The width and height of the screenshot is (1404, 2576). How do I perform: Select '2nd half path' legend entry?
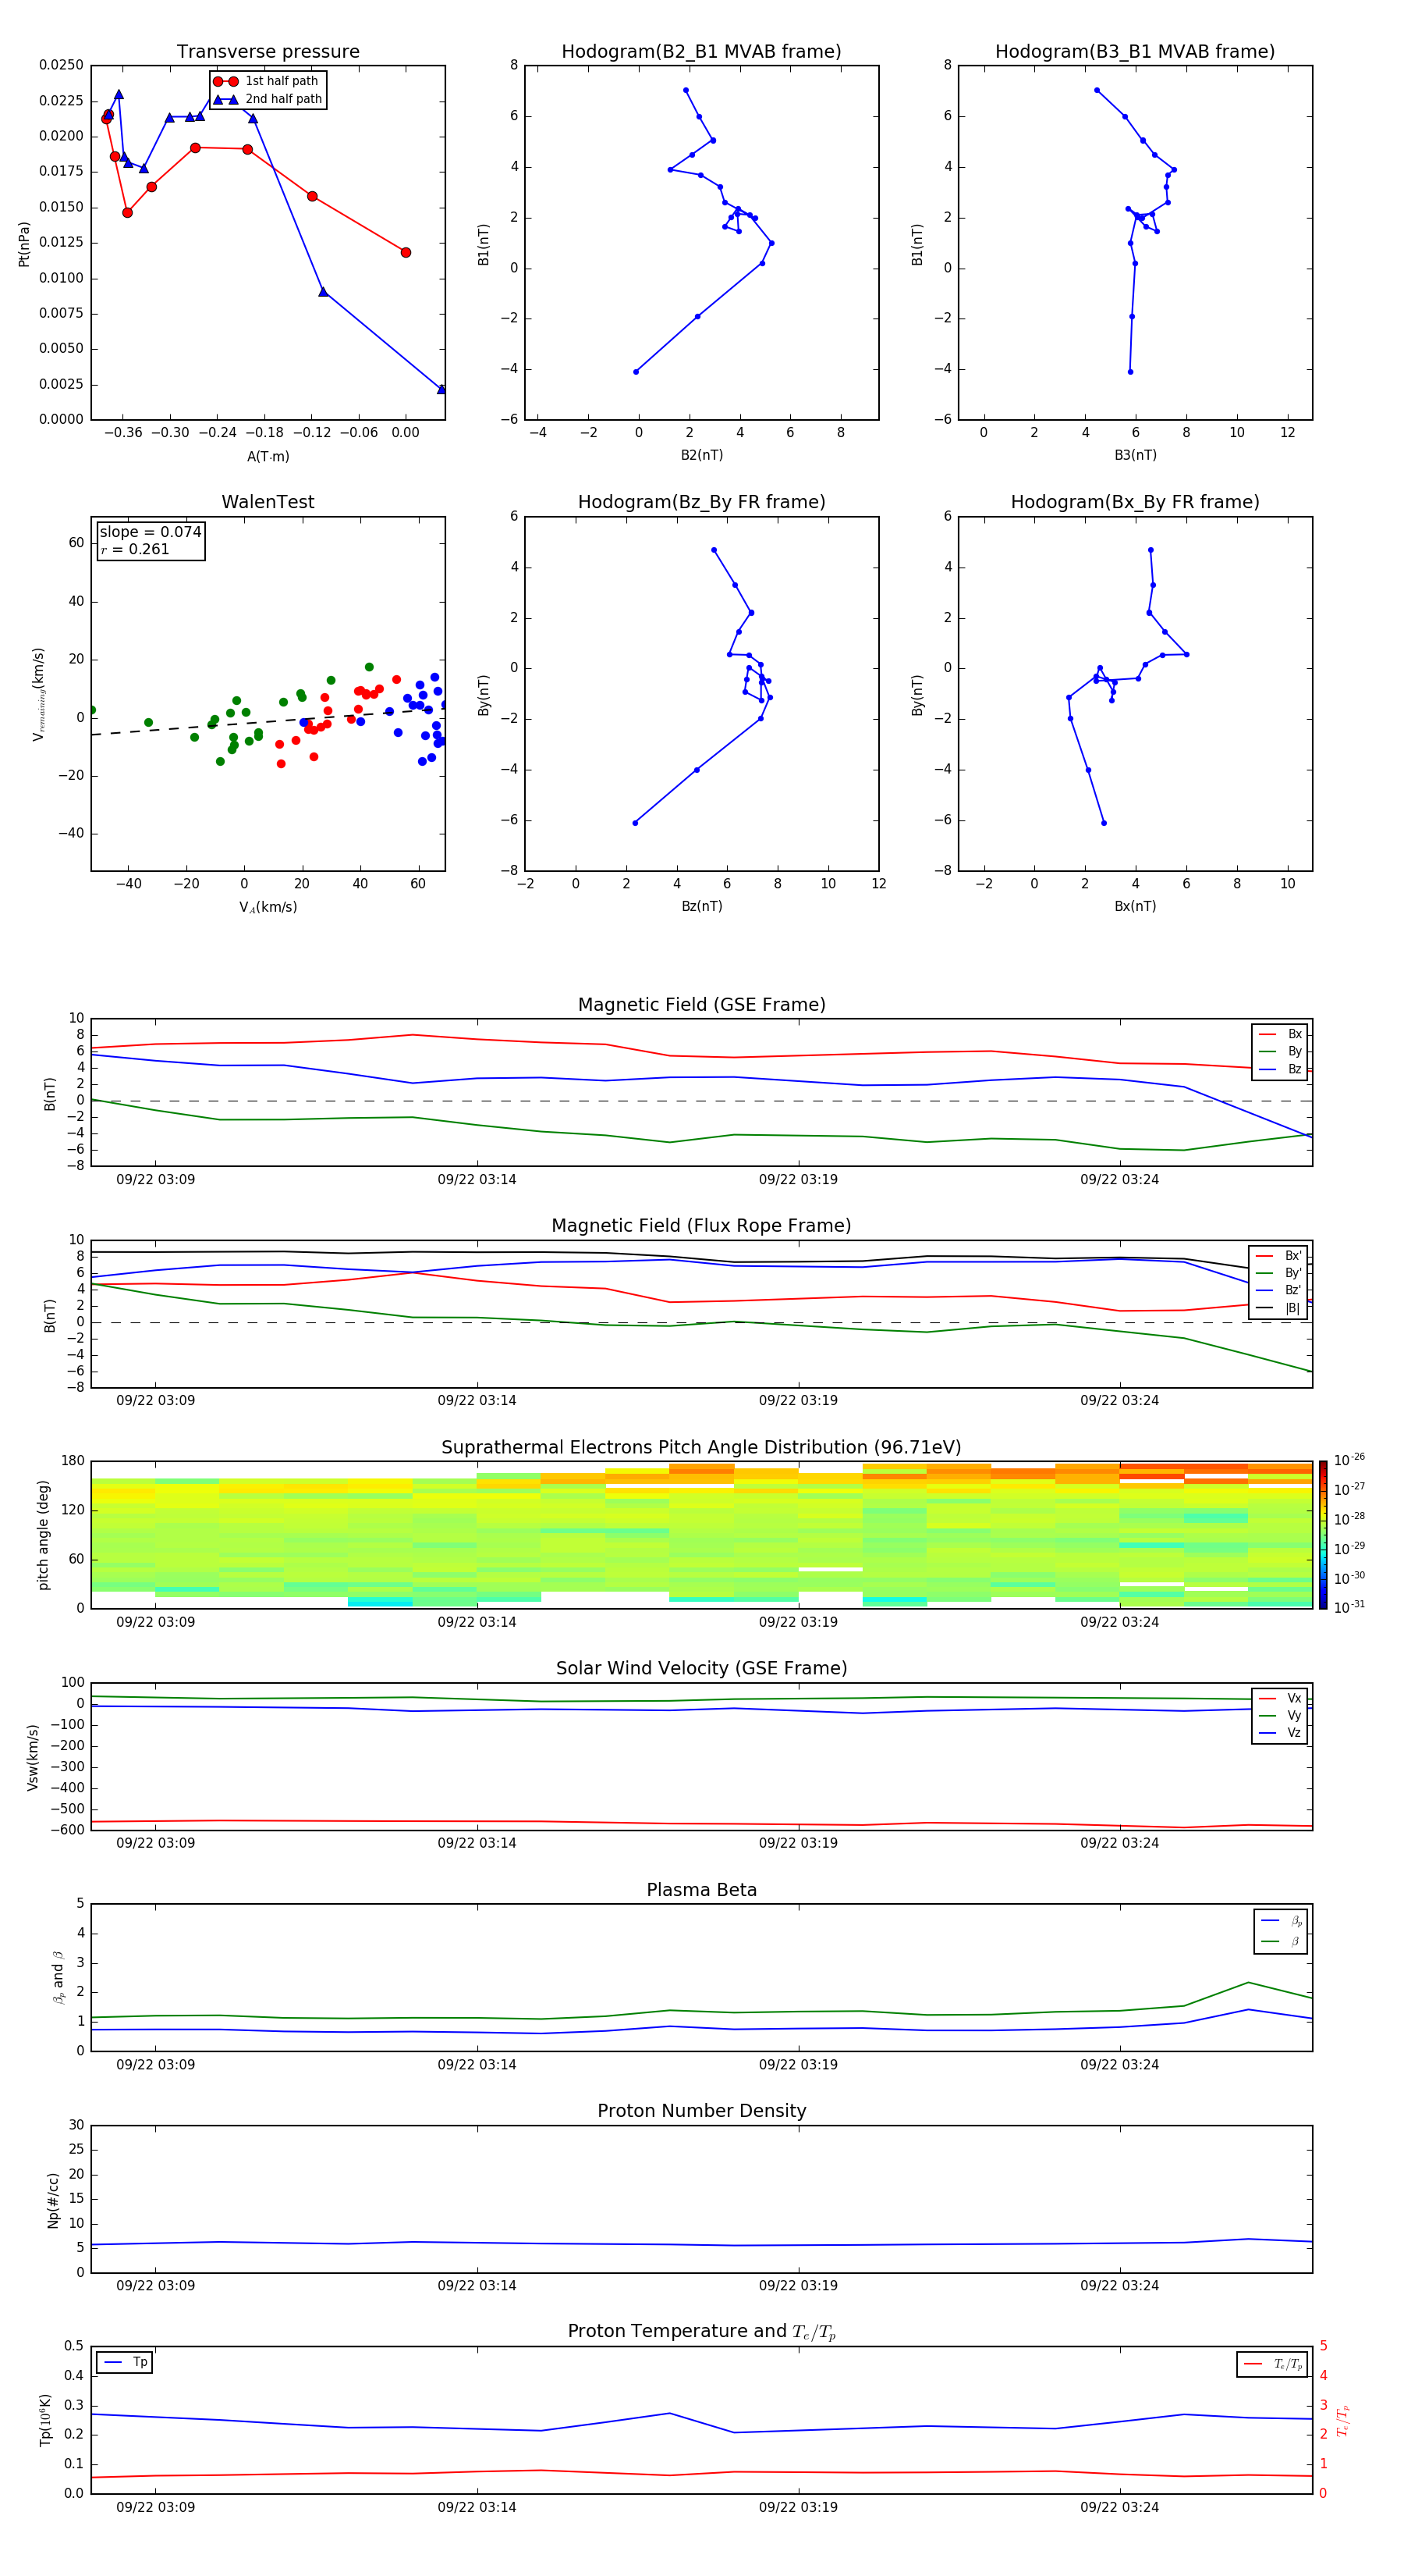[x=268, y=99]
